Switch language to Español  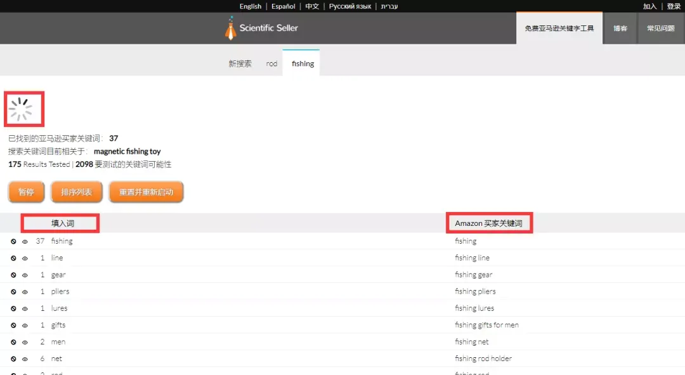click(283, 6)
